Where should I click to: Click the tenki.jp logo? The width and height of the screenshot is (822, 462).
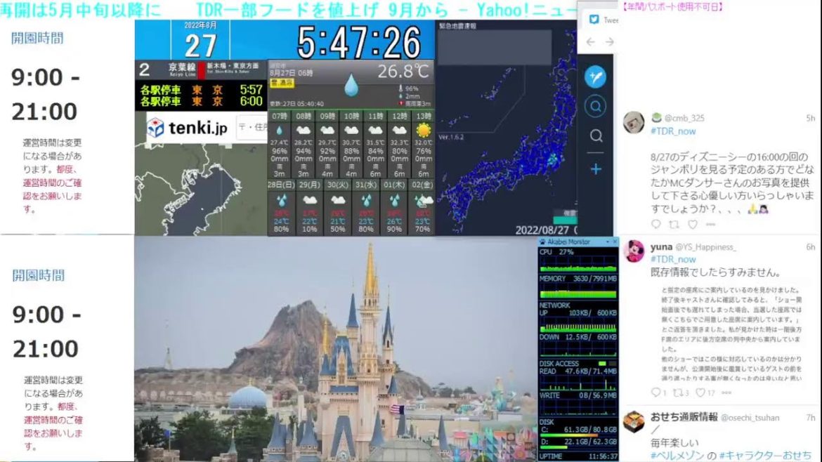[187, 127]
